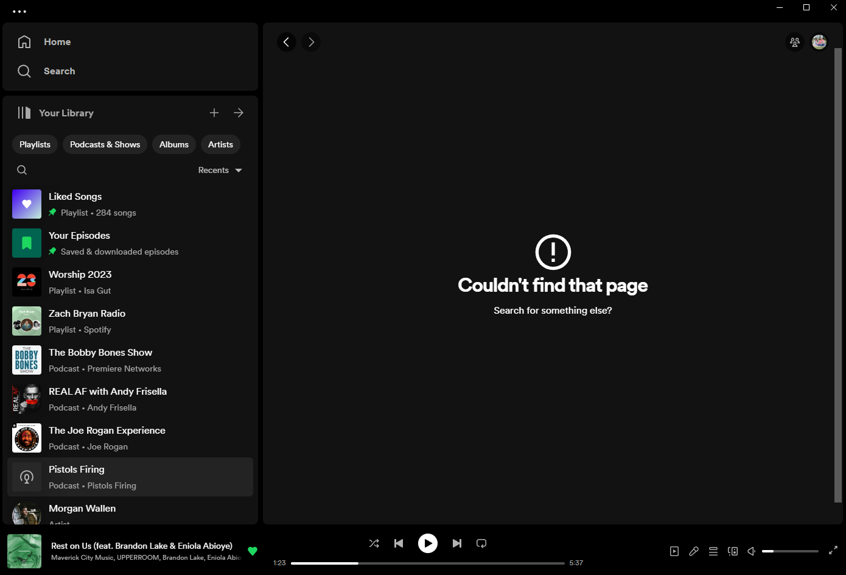Click the main view scrollbar
This screenshot has height=575, width=846.
point(838,275)
